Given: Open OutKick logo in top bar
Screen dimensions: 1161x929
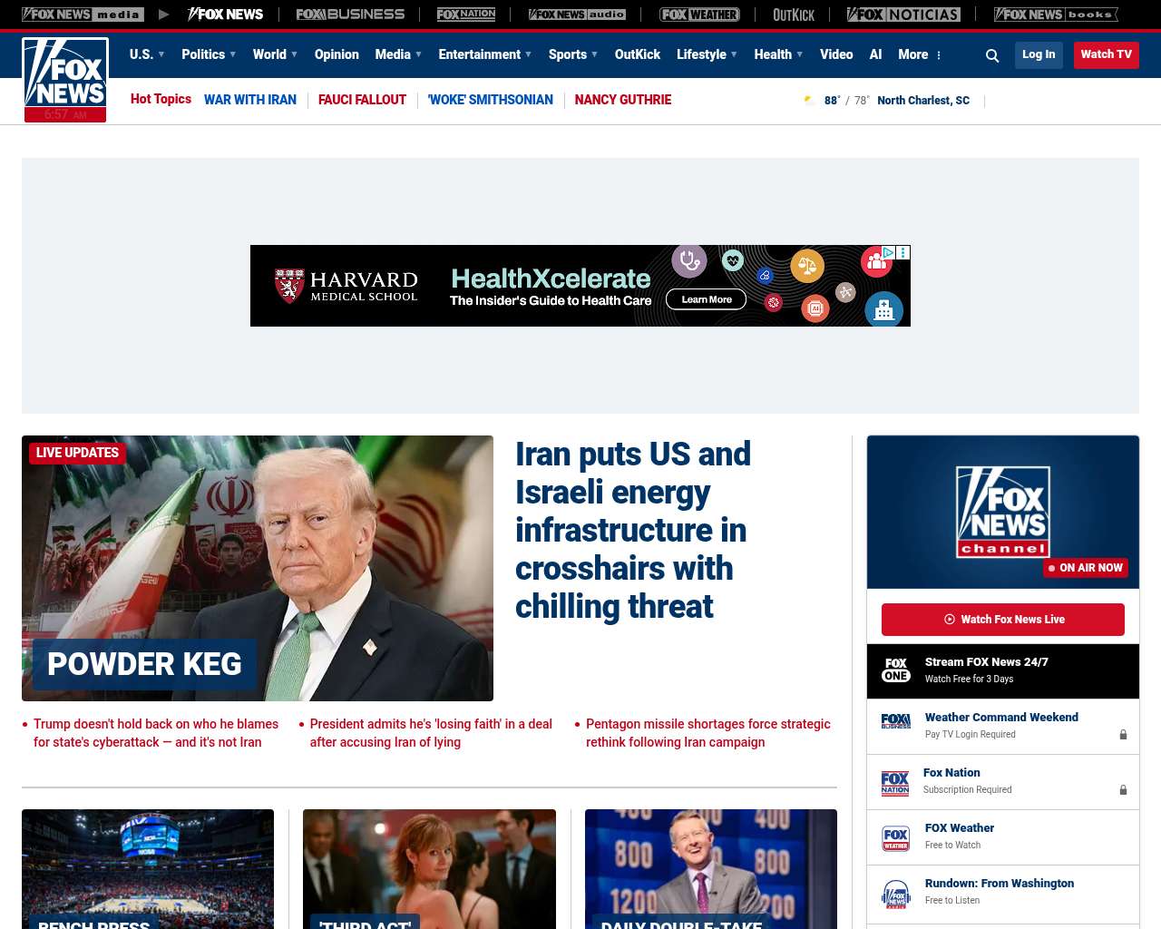Looking at the screenshot, I should click(794, 15).
